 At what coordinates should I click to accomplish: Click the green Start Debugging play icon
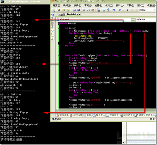pyautogui.click(x=128, y=10)
